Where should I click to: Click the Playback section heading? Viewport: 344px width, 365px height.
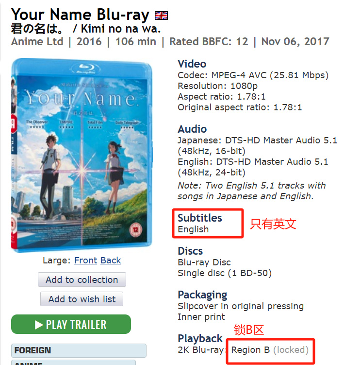200,339
